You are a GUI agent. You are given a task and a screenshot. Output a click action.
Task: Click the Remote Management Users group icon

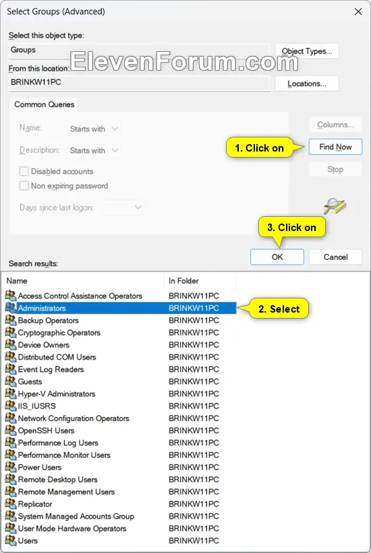tap(11, 491)
